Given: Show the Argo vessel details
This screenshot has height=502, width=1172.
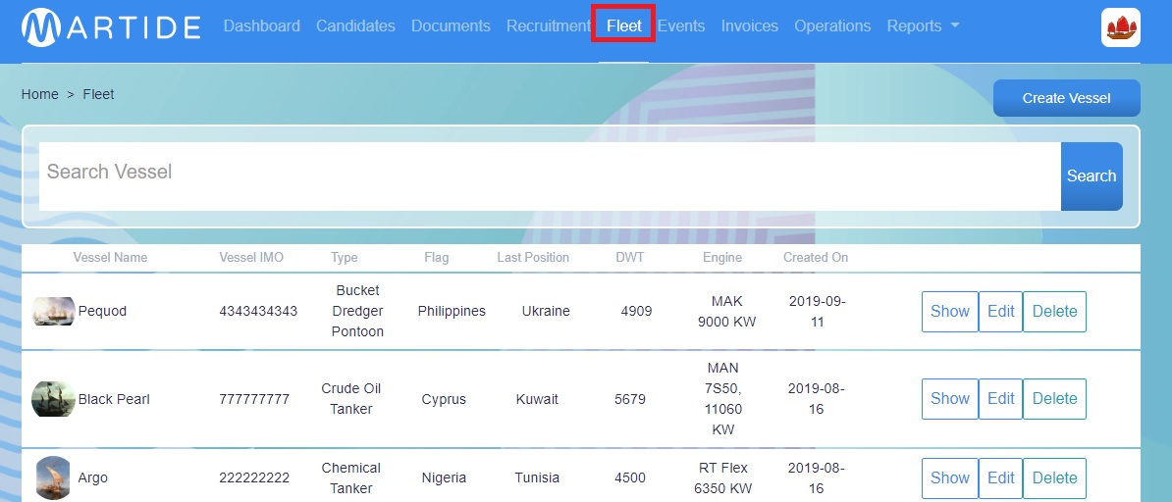Looking at the screenshot, I should coord(950,478).
